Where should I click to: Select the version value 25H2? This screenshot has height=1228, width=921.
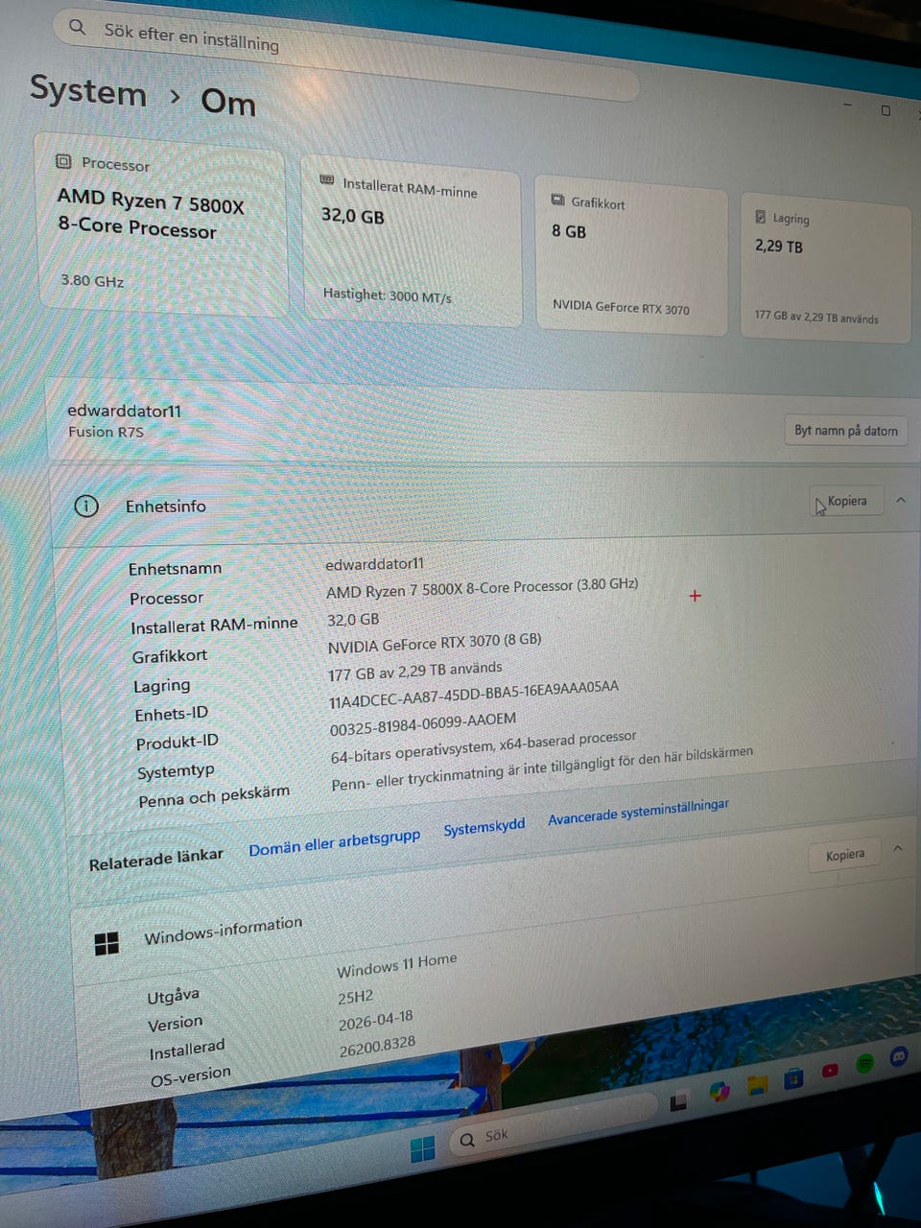coord(355,998)
